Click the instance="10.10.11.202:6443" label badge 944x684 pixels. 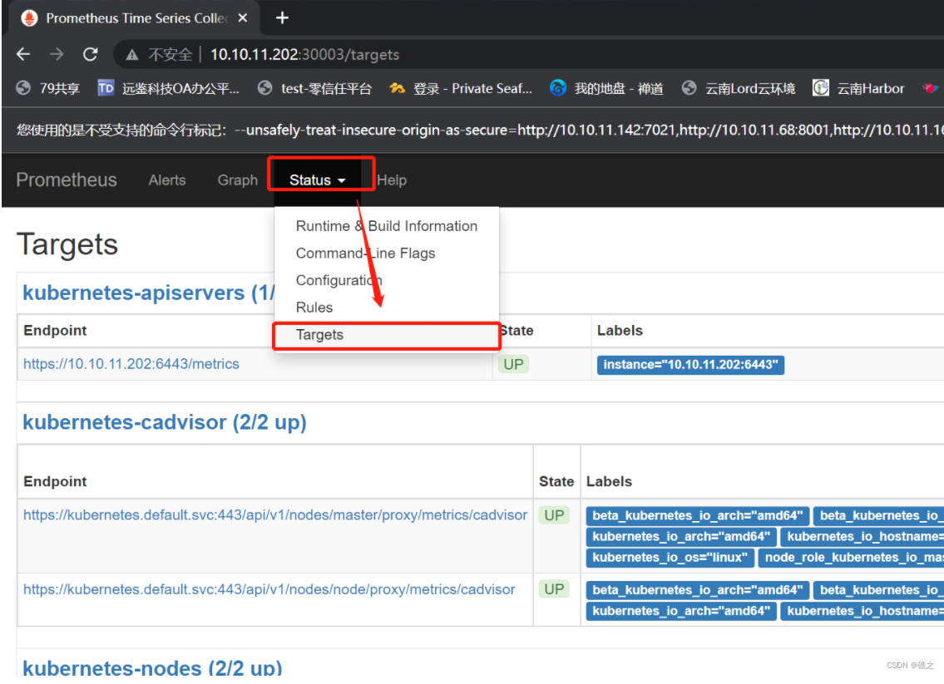690,365
